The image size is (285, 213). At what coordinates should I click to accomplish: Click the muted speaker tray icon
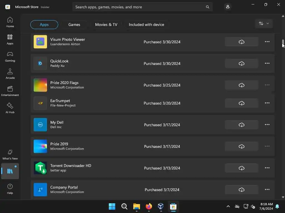tap(253, 206)
